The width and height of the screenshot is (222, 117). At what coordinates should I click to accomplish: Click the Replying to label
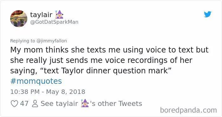tap(23, 41)
